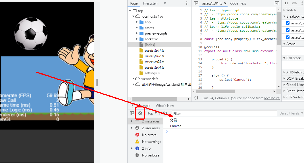Step over next function call
The image size is (304, 163).
pos(294,3)
